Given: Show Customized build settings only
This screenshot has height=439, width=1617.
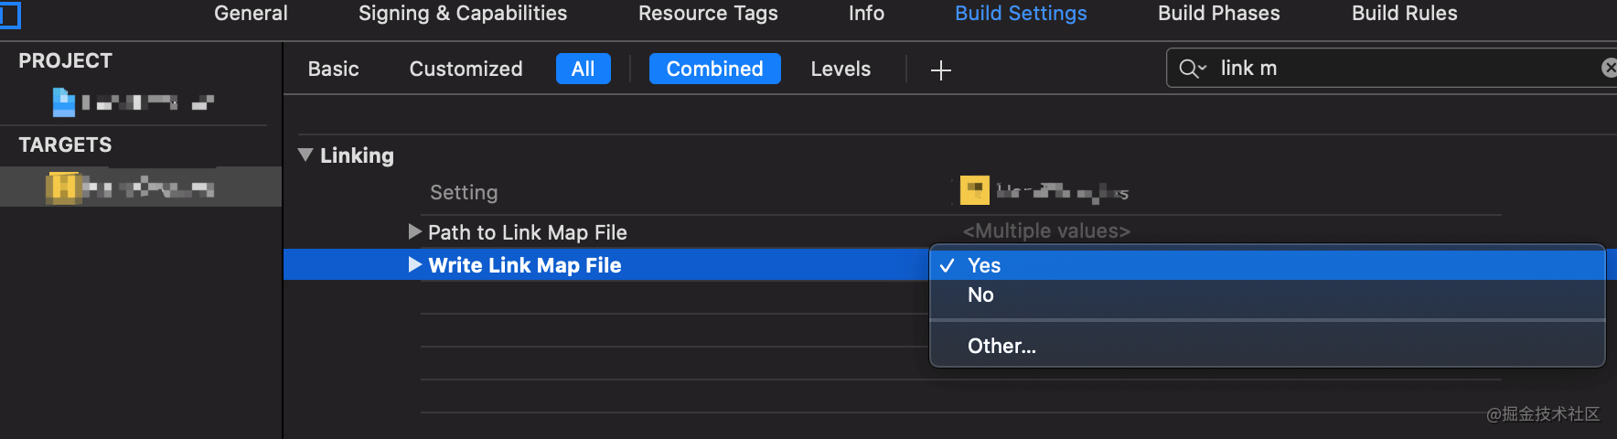Looking at the screenshot, I should [466, 69].
